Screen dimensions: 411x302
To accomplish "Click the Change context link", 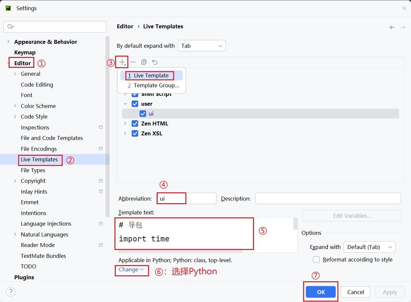I will coord(131,269).
